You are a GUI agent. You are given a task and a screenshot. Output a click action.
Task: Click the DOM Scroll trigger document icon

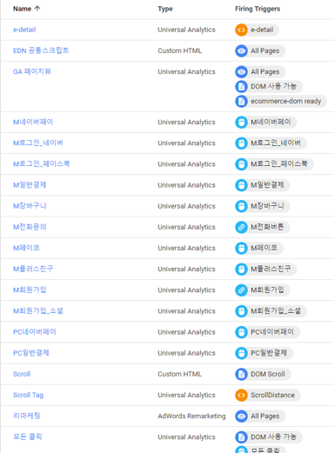pos(241,374)
